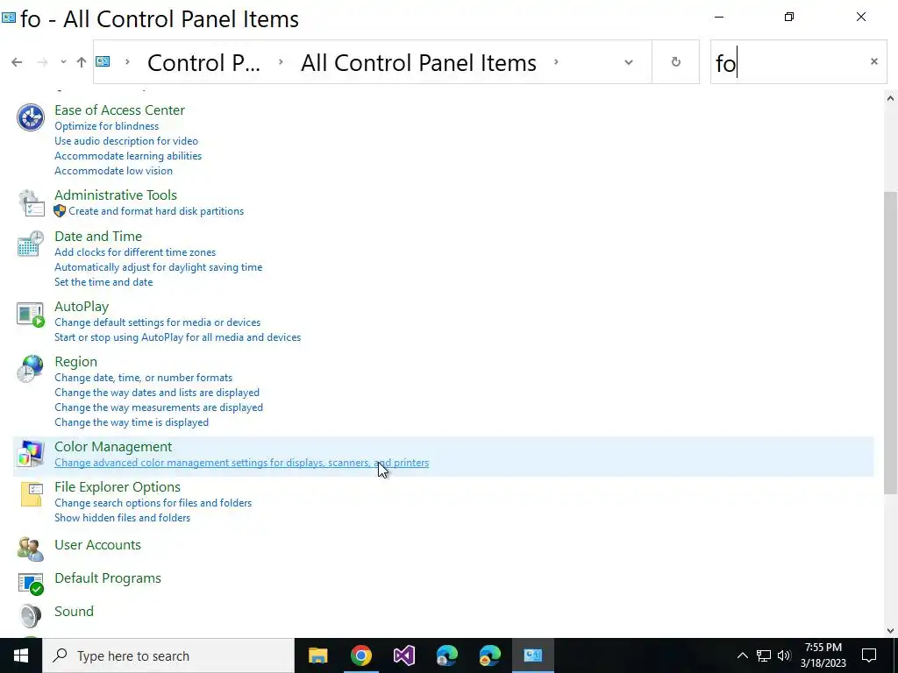Click the scrollbar down arrow

(x=890, y=631)
